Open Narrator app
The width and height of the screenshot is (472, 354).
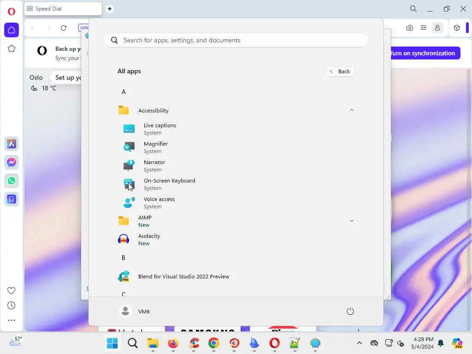point(235,165)
